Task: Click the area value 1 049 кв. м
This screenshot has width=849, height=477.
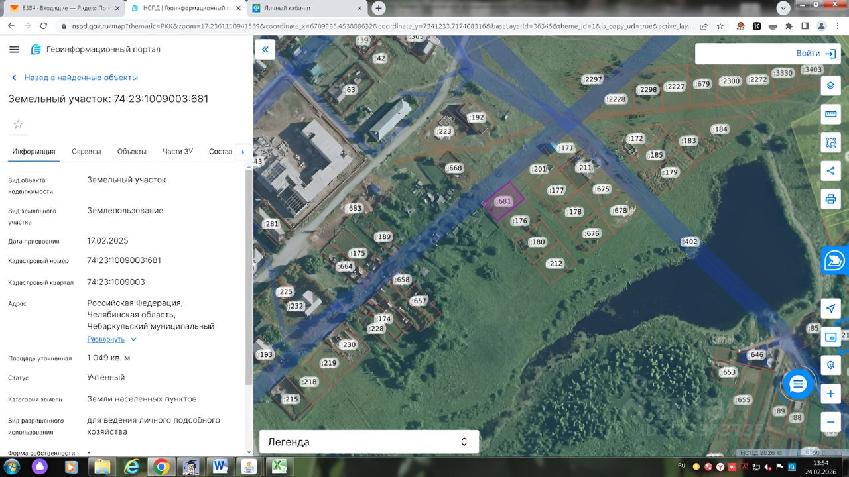Action: click(x=109, y=358)
